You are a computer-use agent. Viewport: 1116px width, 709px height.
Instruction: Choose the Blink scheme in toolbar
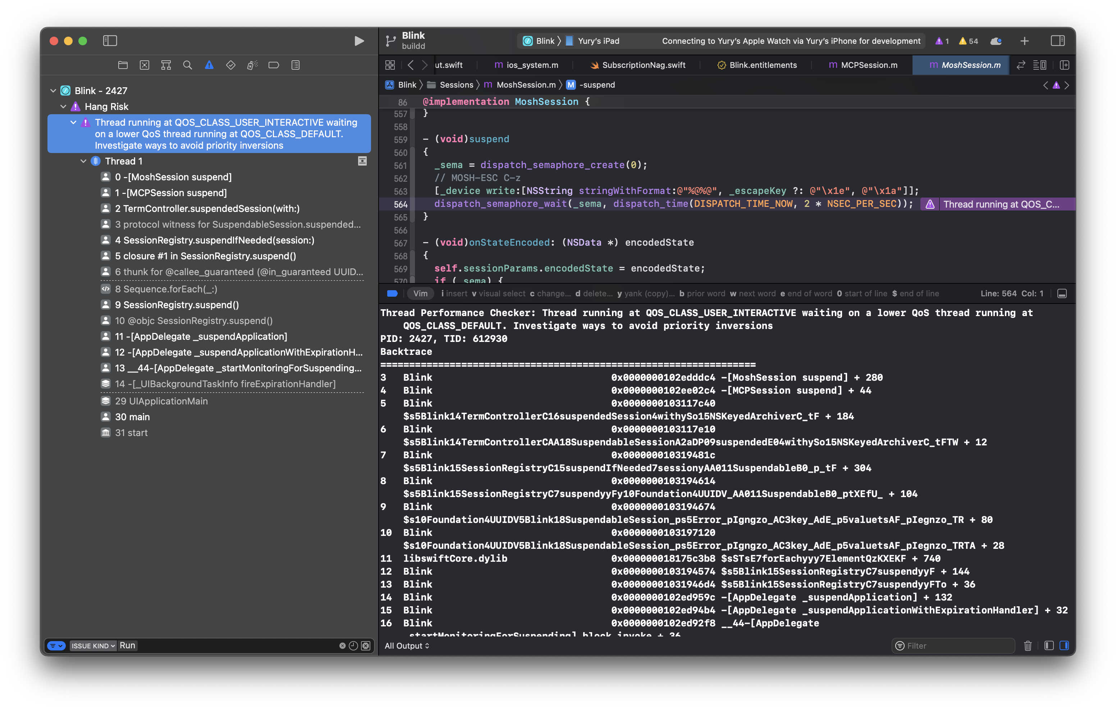coord(539,41)
